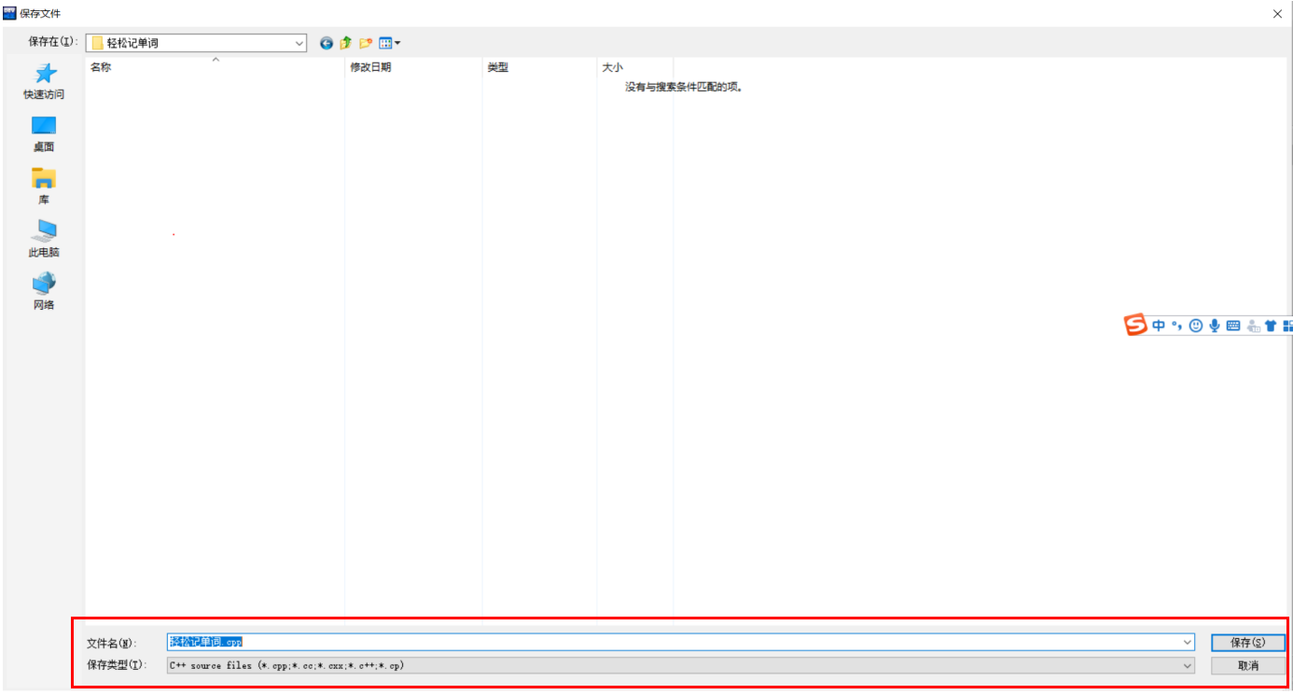This screenshot has width=1293, height=695.
Task: Go up one folder level
Action: click(346, 43)
